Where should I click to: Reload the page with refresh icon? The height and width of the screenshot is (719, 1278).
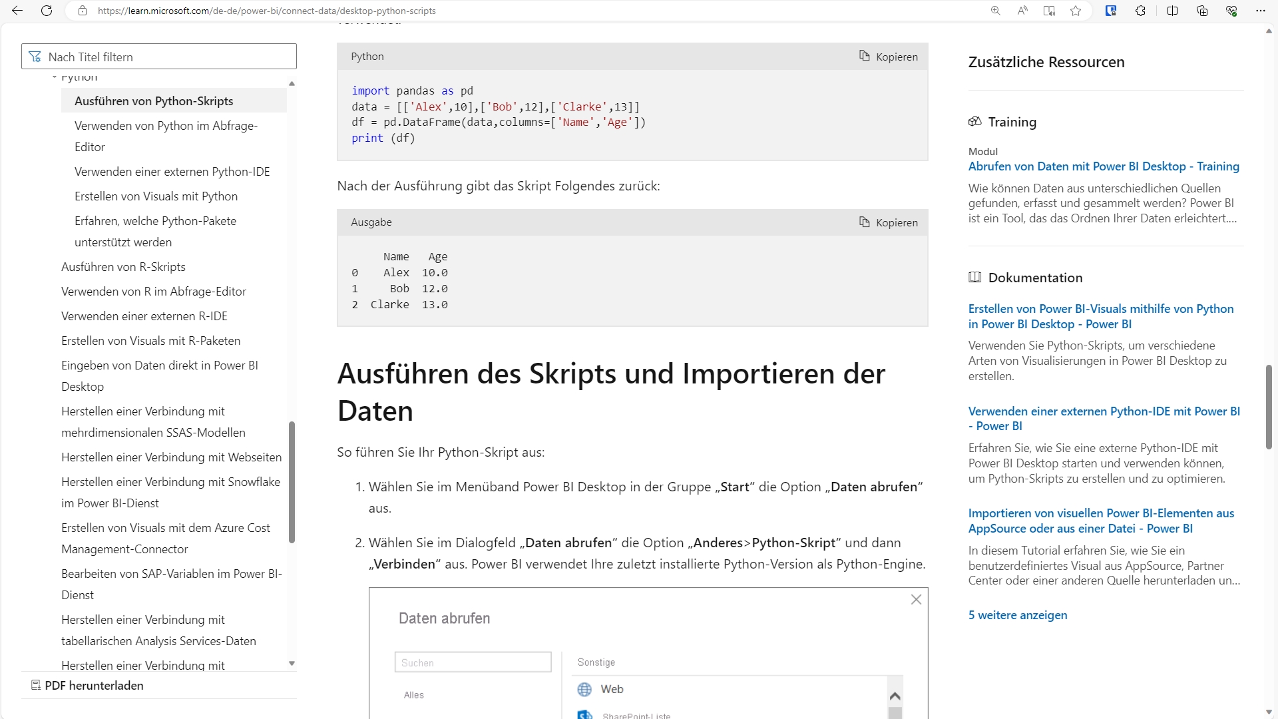[x=47, y=11]
